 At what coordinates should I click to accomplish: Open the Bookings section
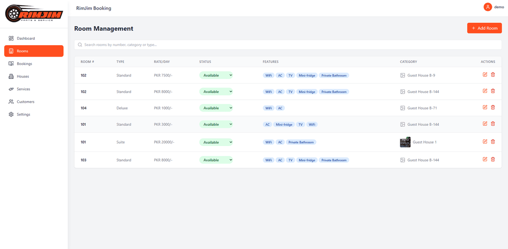(x=24, y=64)
